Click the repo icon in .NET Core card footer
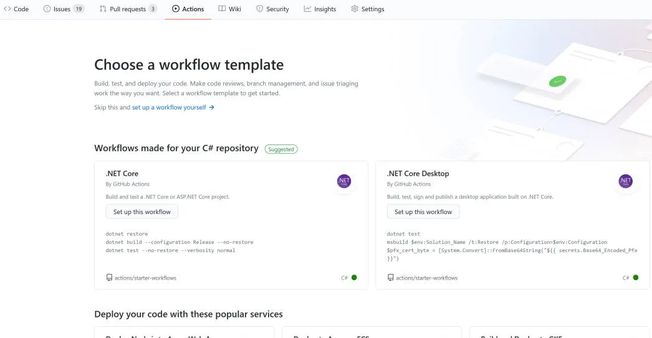This screenshot has width=652, height=338. coord(109,278)
